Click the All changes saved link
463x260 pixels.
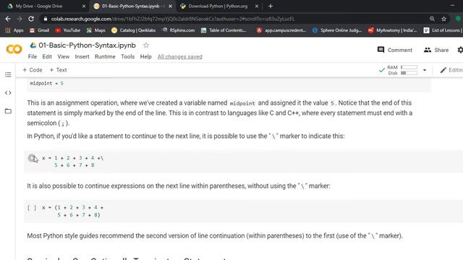[180, 56]
